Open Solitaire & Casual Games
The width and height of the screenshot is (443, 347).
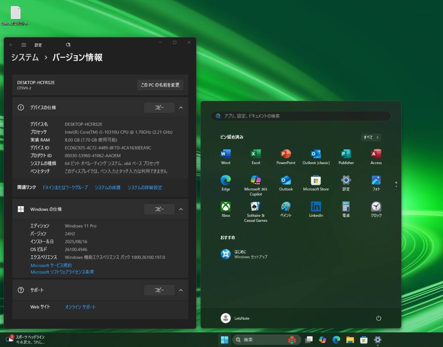pyautogui.click(x=256, y=212)
